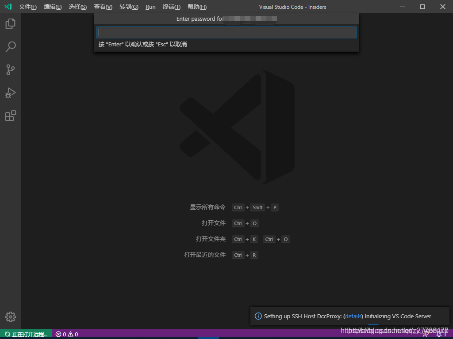This screenshot has height=339, width=453.
Task: Open the 选择(S) menu
Action: pyautogui.click(x=77, y=7)
